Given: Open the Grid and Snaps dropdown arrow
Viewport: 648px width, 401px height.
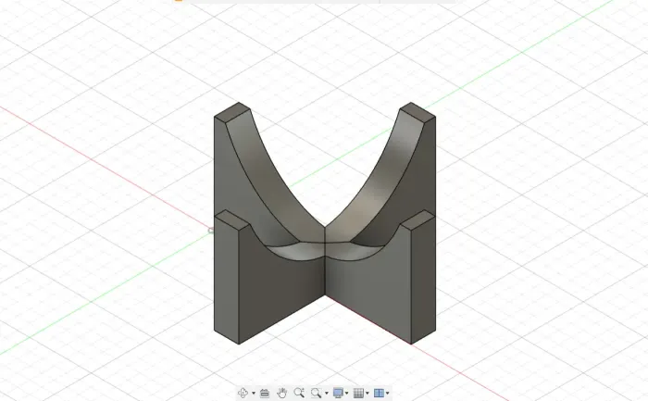Looking at the screenshot, I should [x=368, y=394].
